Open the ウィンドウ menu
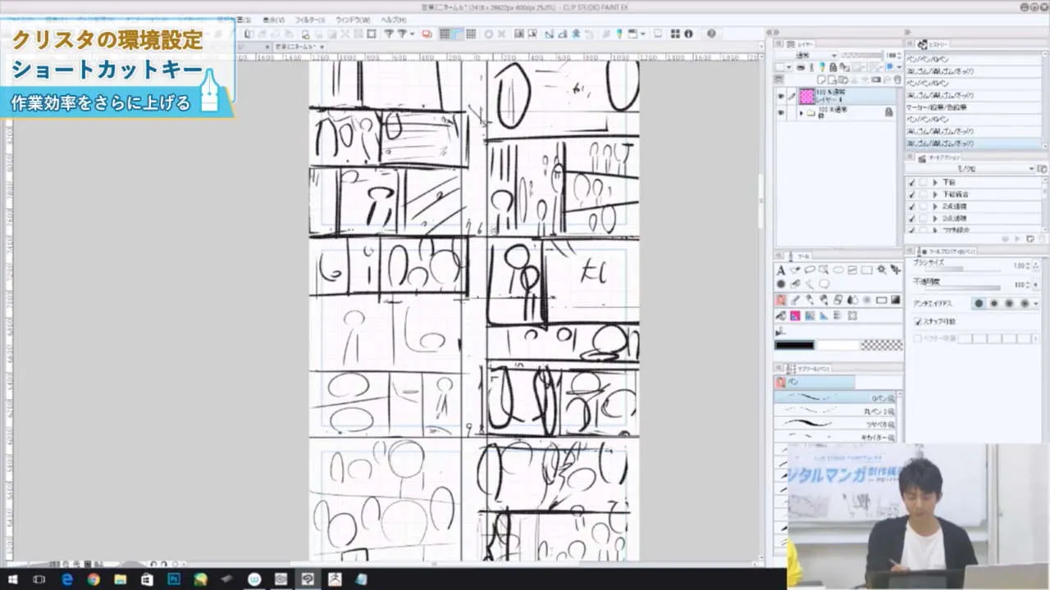Viewport: 1050px width, 590px height. [353, 20]
